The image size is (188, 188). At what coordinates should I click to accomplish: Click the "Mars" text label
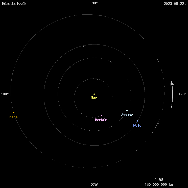pos(13,117)
